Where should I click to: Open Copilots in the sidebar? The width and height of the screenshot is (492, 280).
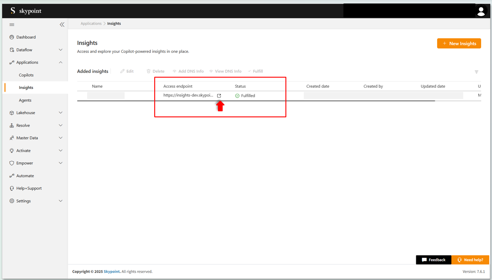click(26, 75)
